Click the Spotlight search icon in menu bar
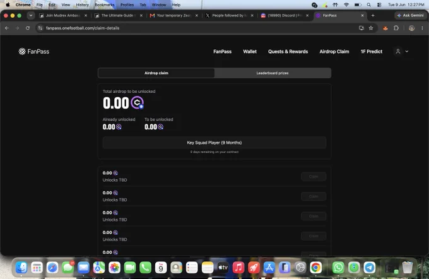 click(x=369, y=4)
